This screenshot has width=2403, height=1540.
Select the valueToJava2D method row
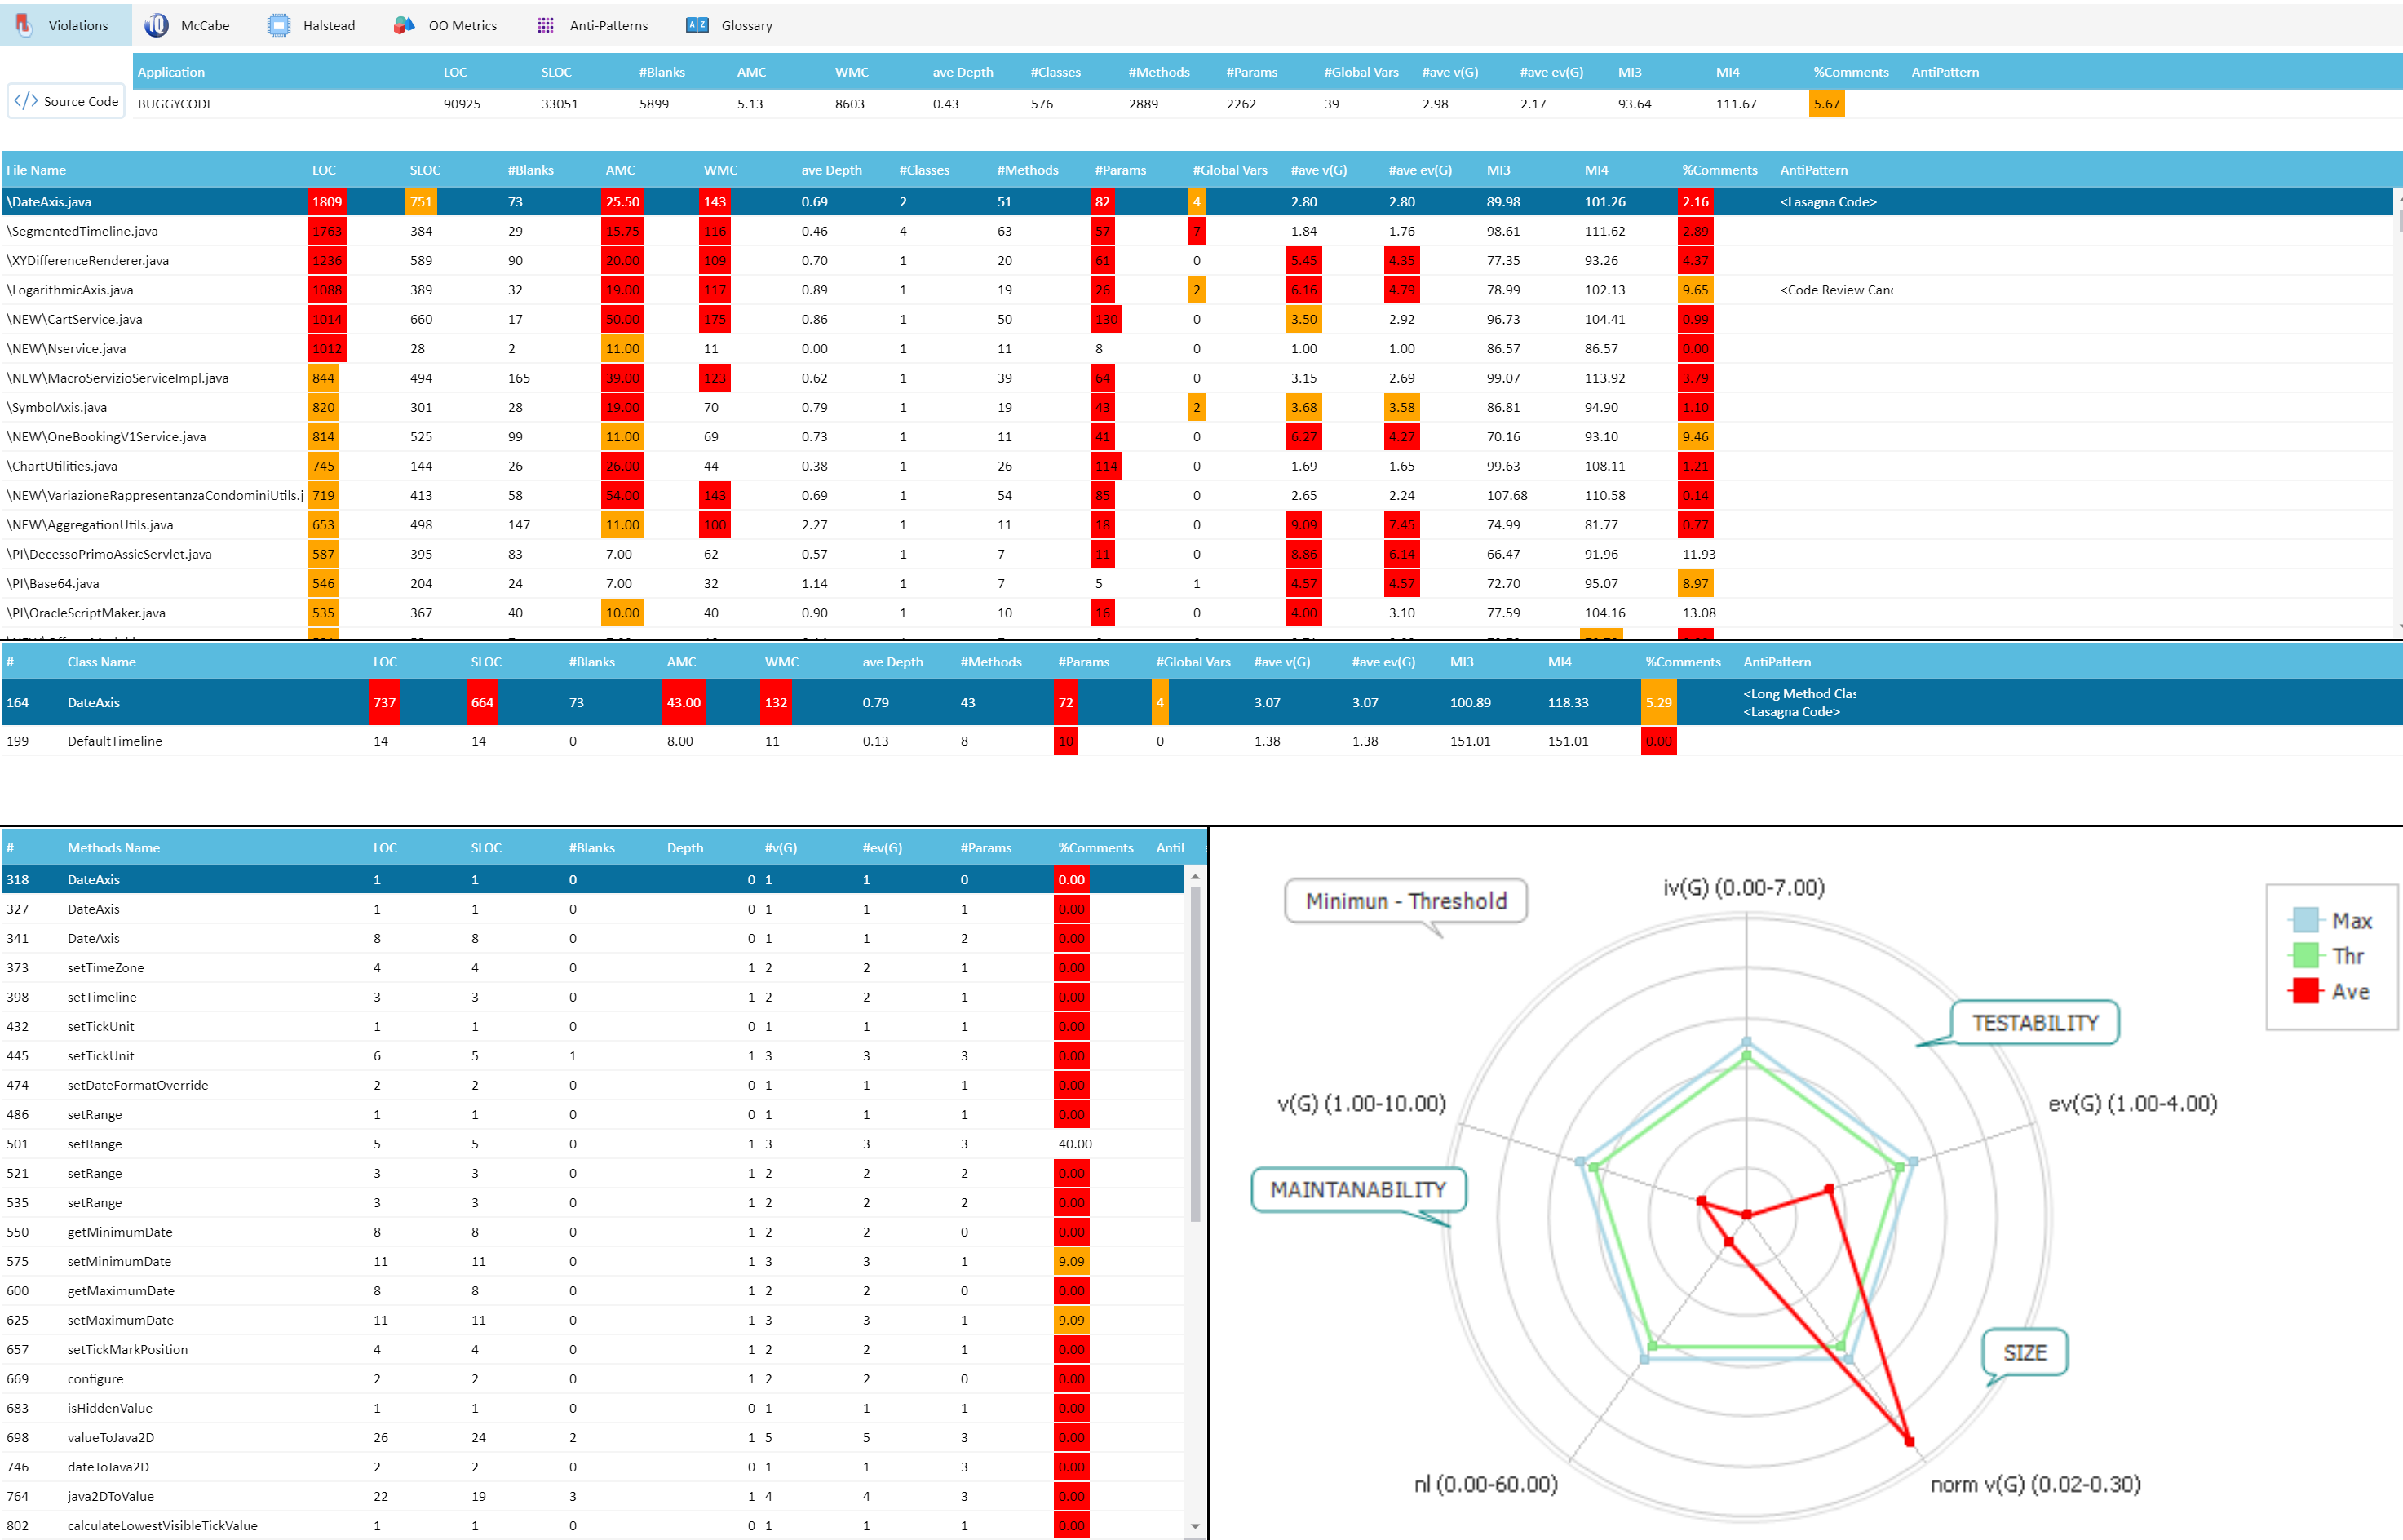click(110, 1437)
